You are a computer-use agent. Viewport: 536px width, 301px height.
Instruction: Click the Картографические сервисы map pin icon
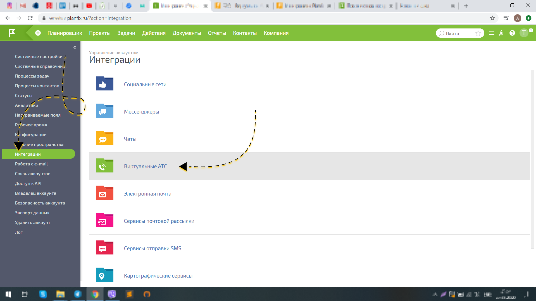tap(104, 275)
